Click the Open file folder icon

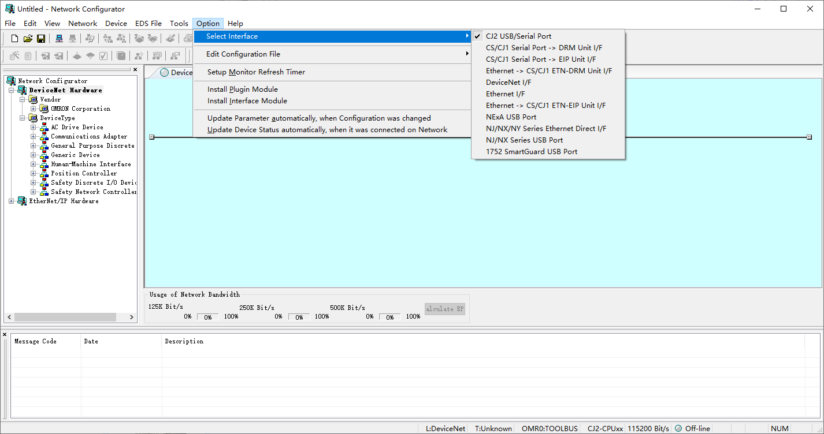(28, 39)
